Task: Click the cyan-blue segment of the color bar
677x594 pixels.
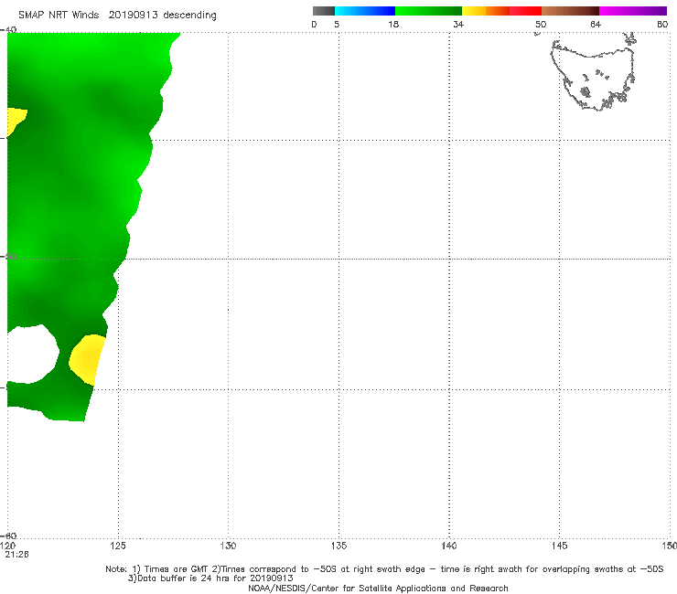Action: [365, 11]
